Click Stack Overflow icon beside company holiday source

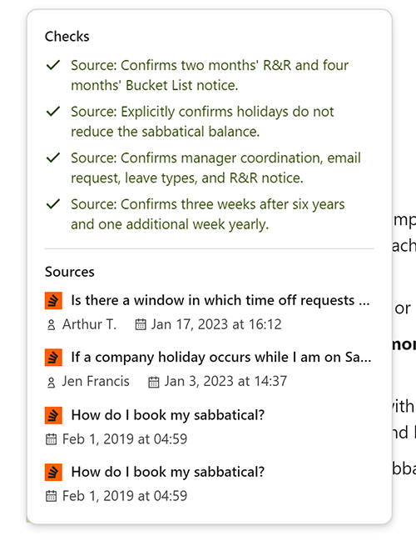pos(53,358)
